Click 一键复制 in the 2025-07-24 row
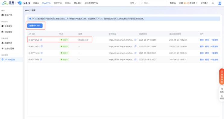 click(x=214, y=53)
